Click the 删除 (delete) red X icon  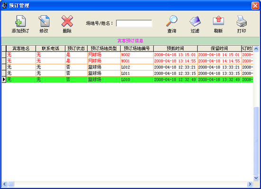(x=67, y=21)
